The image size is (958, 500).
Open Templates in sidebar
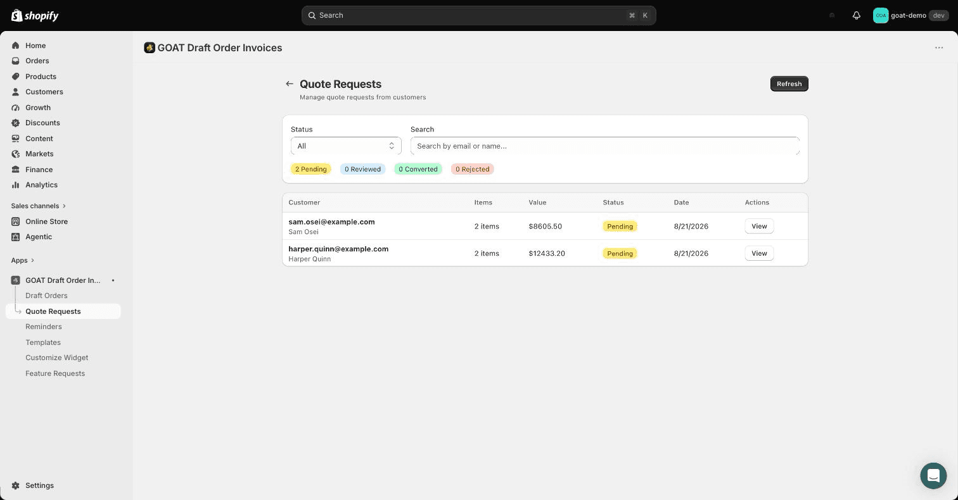click(43, 342)
